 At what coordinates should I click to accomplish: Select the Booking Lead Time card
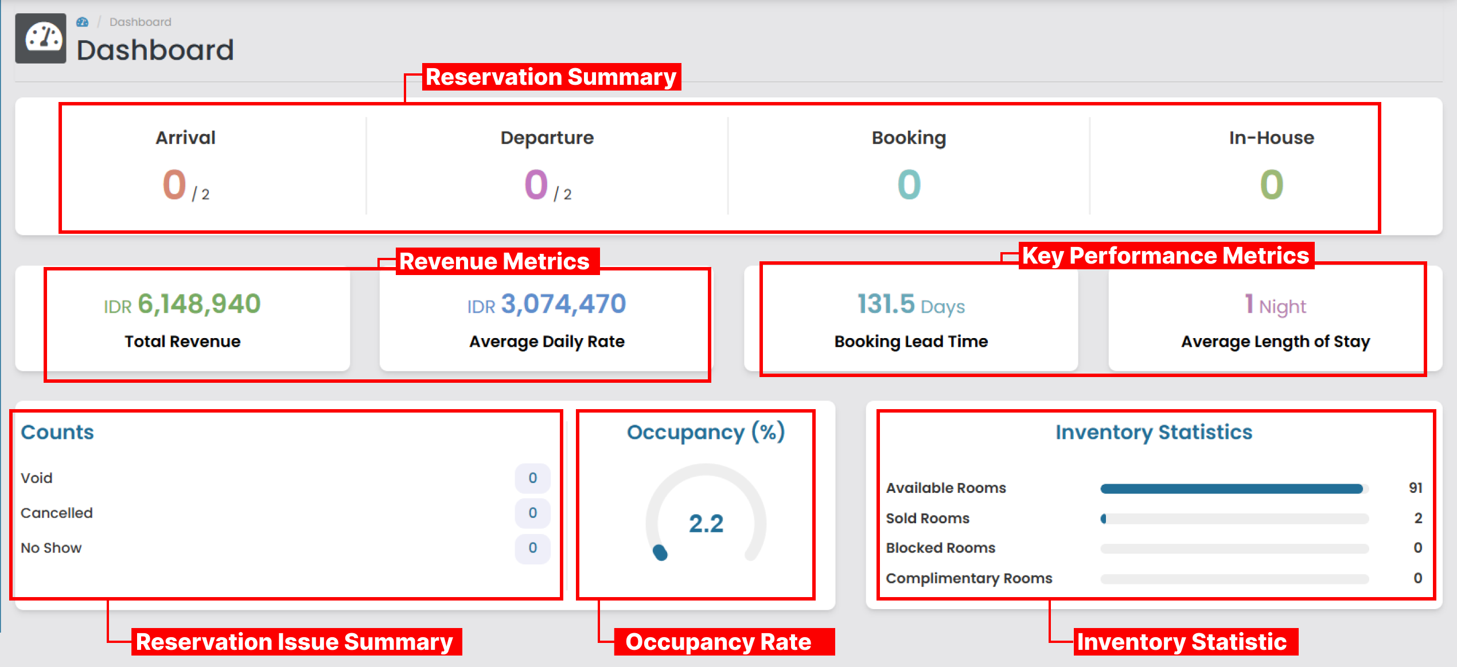tap(911, 321)
